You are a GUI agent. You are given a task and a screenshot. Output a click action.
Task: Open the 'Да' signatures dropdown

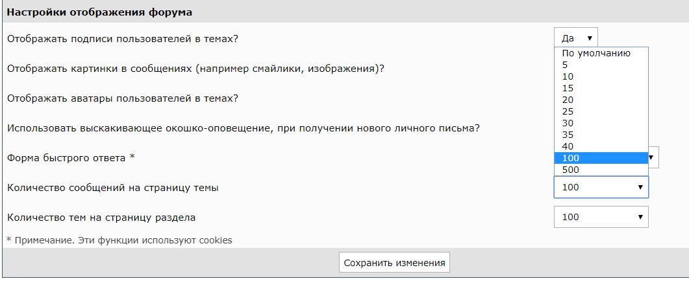(x=575, y=38)
